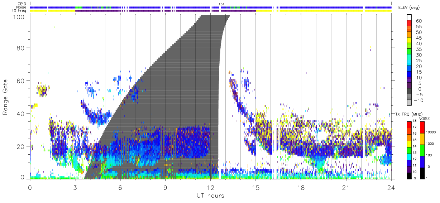Click ELEV colorbar value 60
This screenshot has width=440, height=203.
(419, 21)
